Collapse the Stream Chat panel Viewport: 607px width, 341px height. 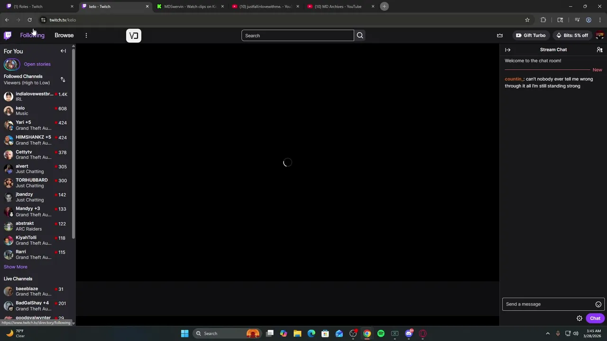(507, 50)
